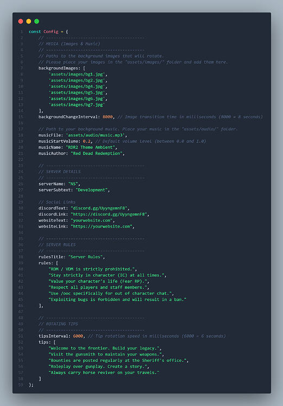Viewport: 283px width, 406px height.
Task: Click the 'Stay strictly in character' rule
Action: (x=106, y=275)
